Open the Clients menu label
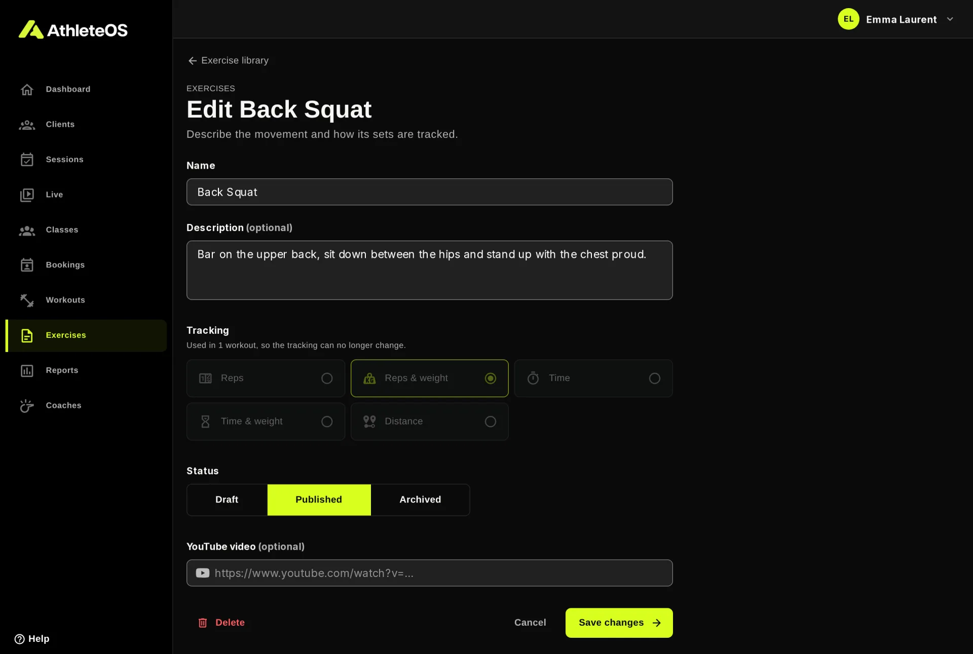 click(x=60, y=124)
